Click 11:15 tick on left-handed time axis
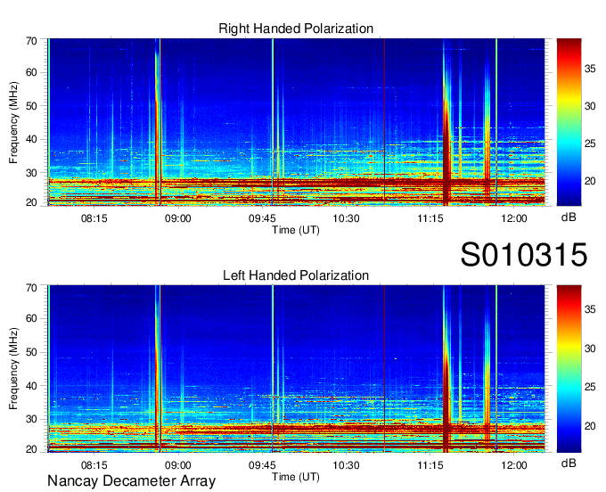 pos(430,465)
